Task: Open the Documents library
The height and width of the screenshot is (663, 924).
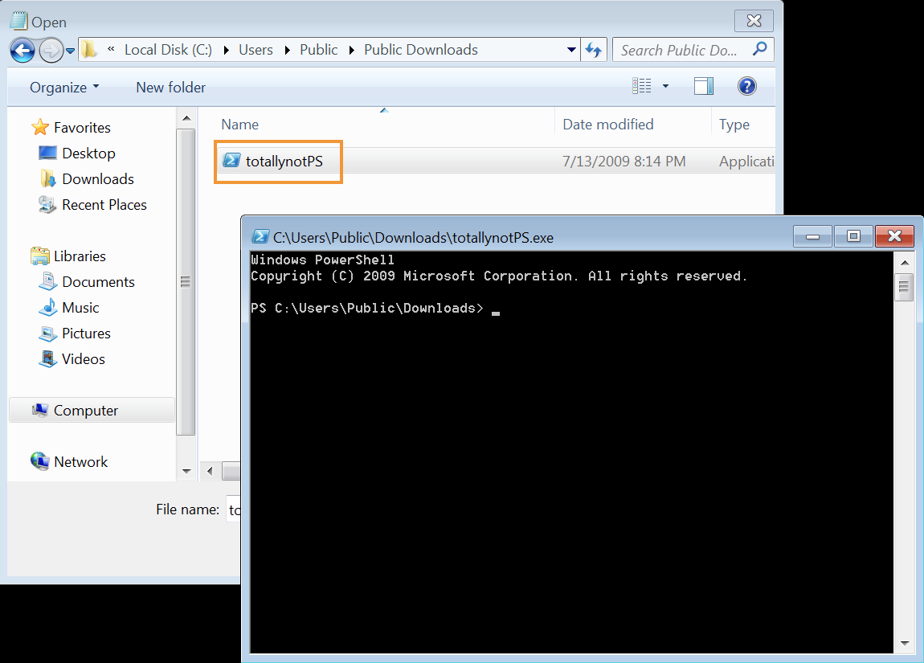Action: [x=98, y=282]
